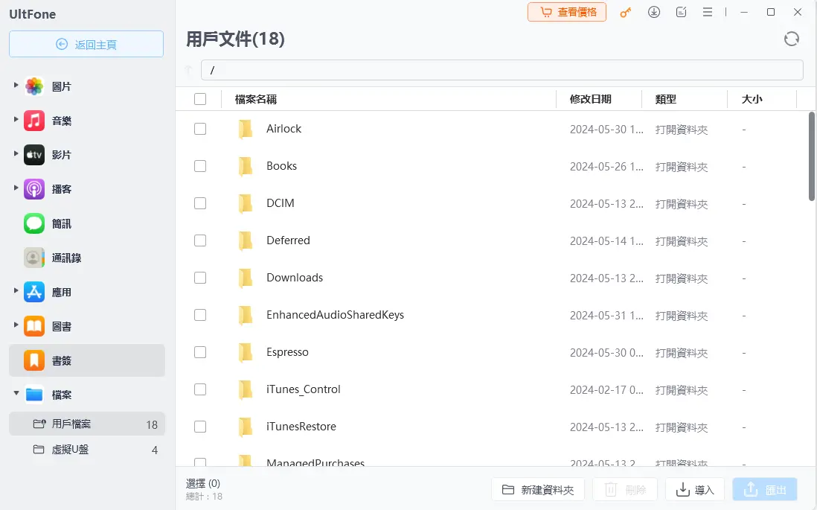Image resolution: width=817 pixels, height=510 pixels.
Task: Open the Books (圖書) icon
Action: (34, 326)
